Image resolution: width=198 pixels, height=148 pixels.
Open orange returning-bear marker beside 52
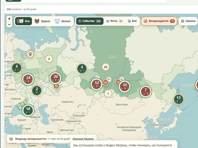coord(106,83)
